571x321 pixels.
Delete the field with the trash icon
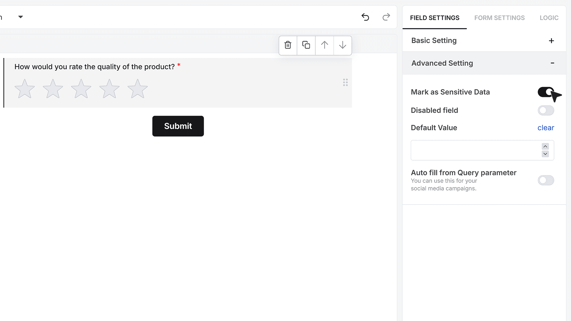288,45
